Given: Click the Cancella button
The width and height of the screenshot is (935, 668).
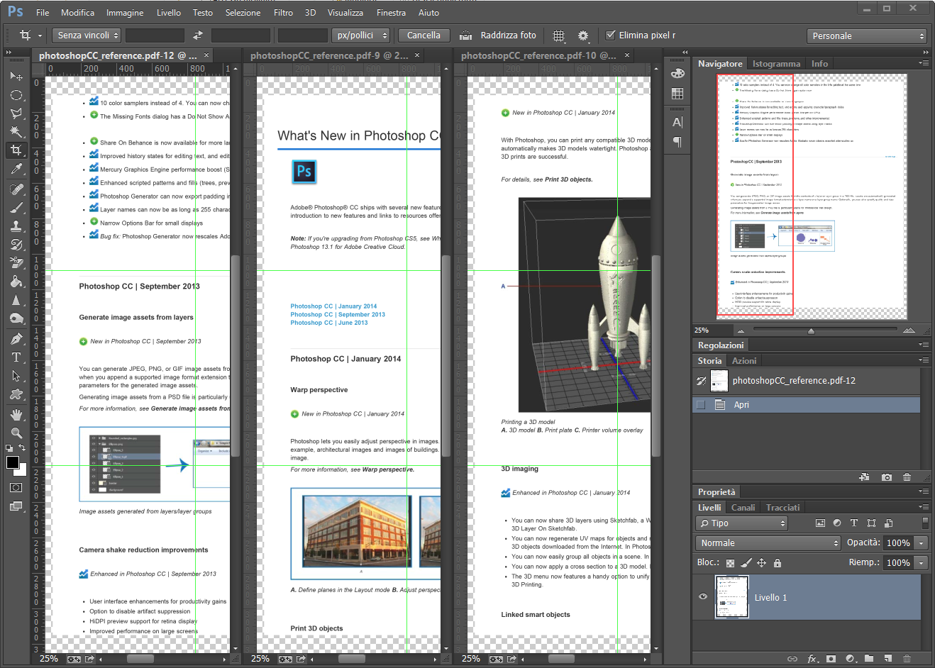Looking at the screenshot, I should coord(424,35).
